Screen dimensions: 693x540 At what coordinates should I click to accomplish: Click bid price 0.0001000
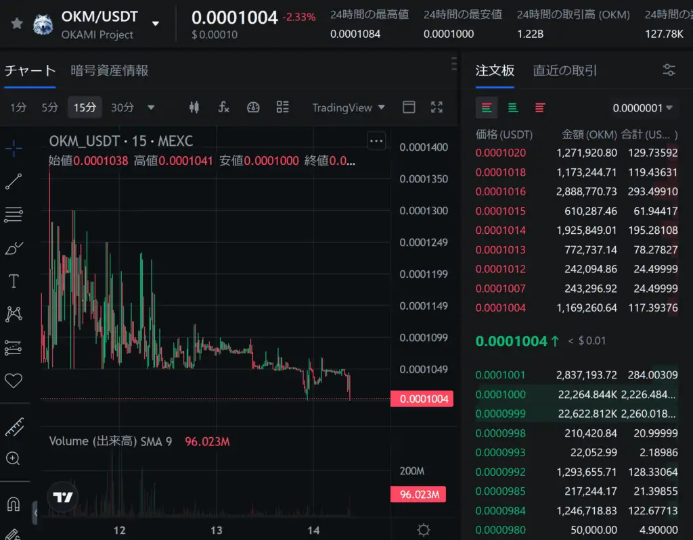pos(500,394)
